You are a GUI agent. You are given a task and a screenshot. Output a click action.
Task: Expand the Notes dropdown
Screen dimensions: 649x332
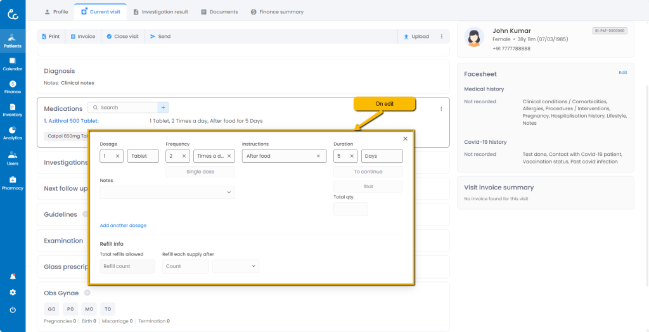(167, 192)
